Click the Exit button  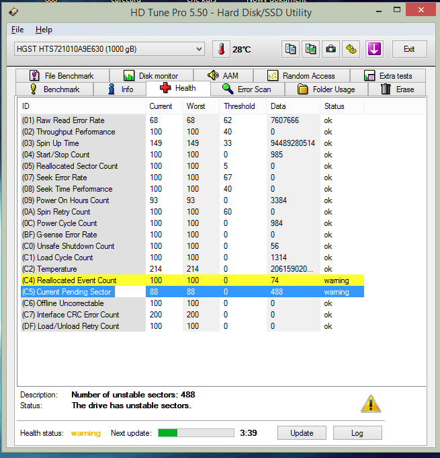point(409,49)
